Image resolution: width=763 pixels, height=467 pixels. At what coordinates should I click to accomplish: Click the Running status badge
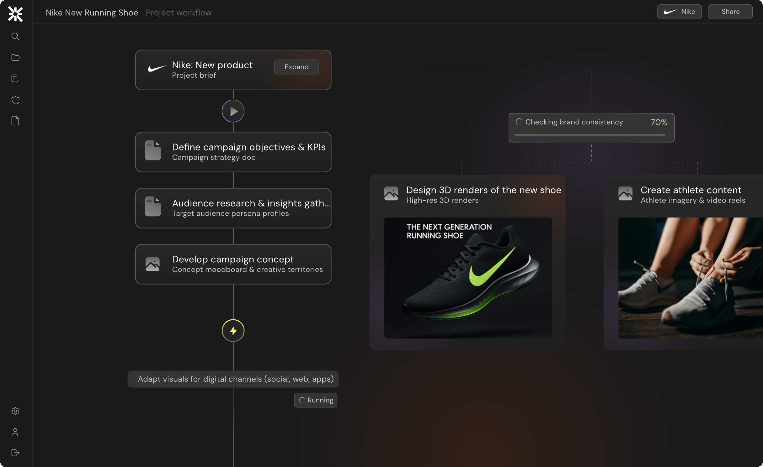(x=316, y=400)
